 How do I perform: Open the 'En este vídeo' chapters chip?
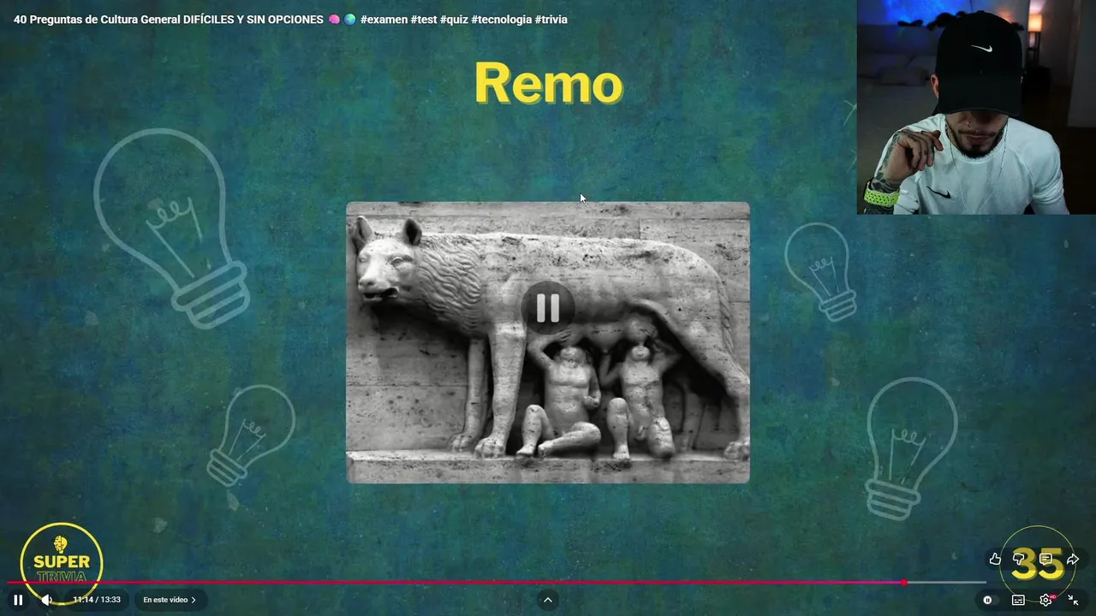[170, 600]
